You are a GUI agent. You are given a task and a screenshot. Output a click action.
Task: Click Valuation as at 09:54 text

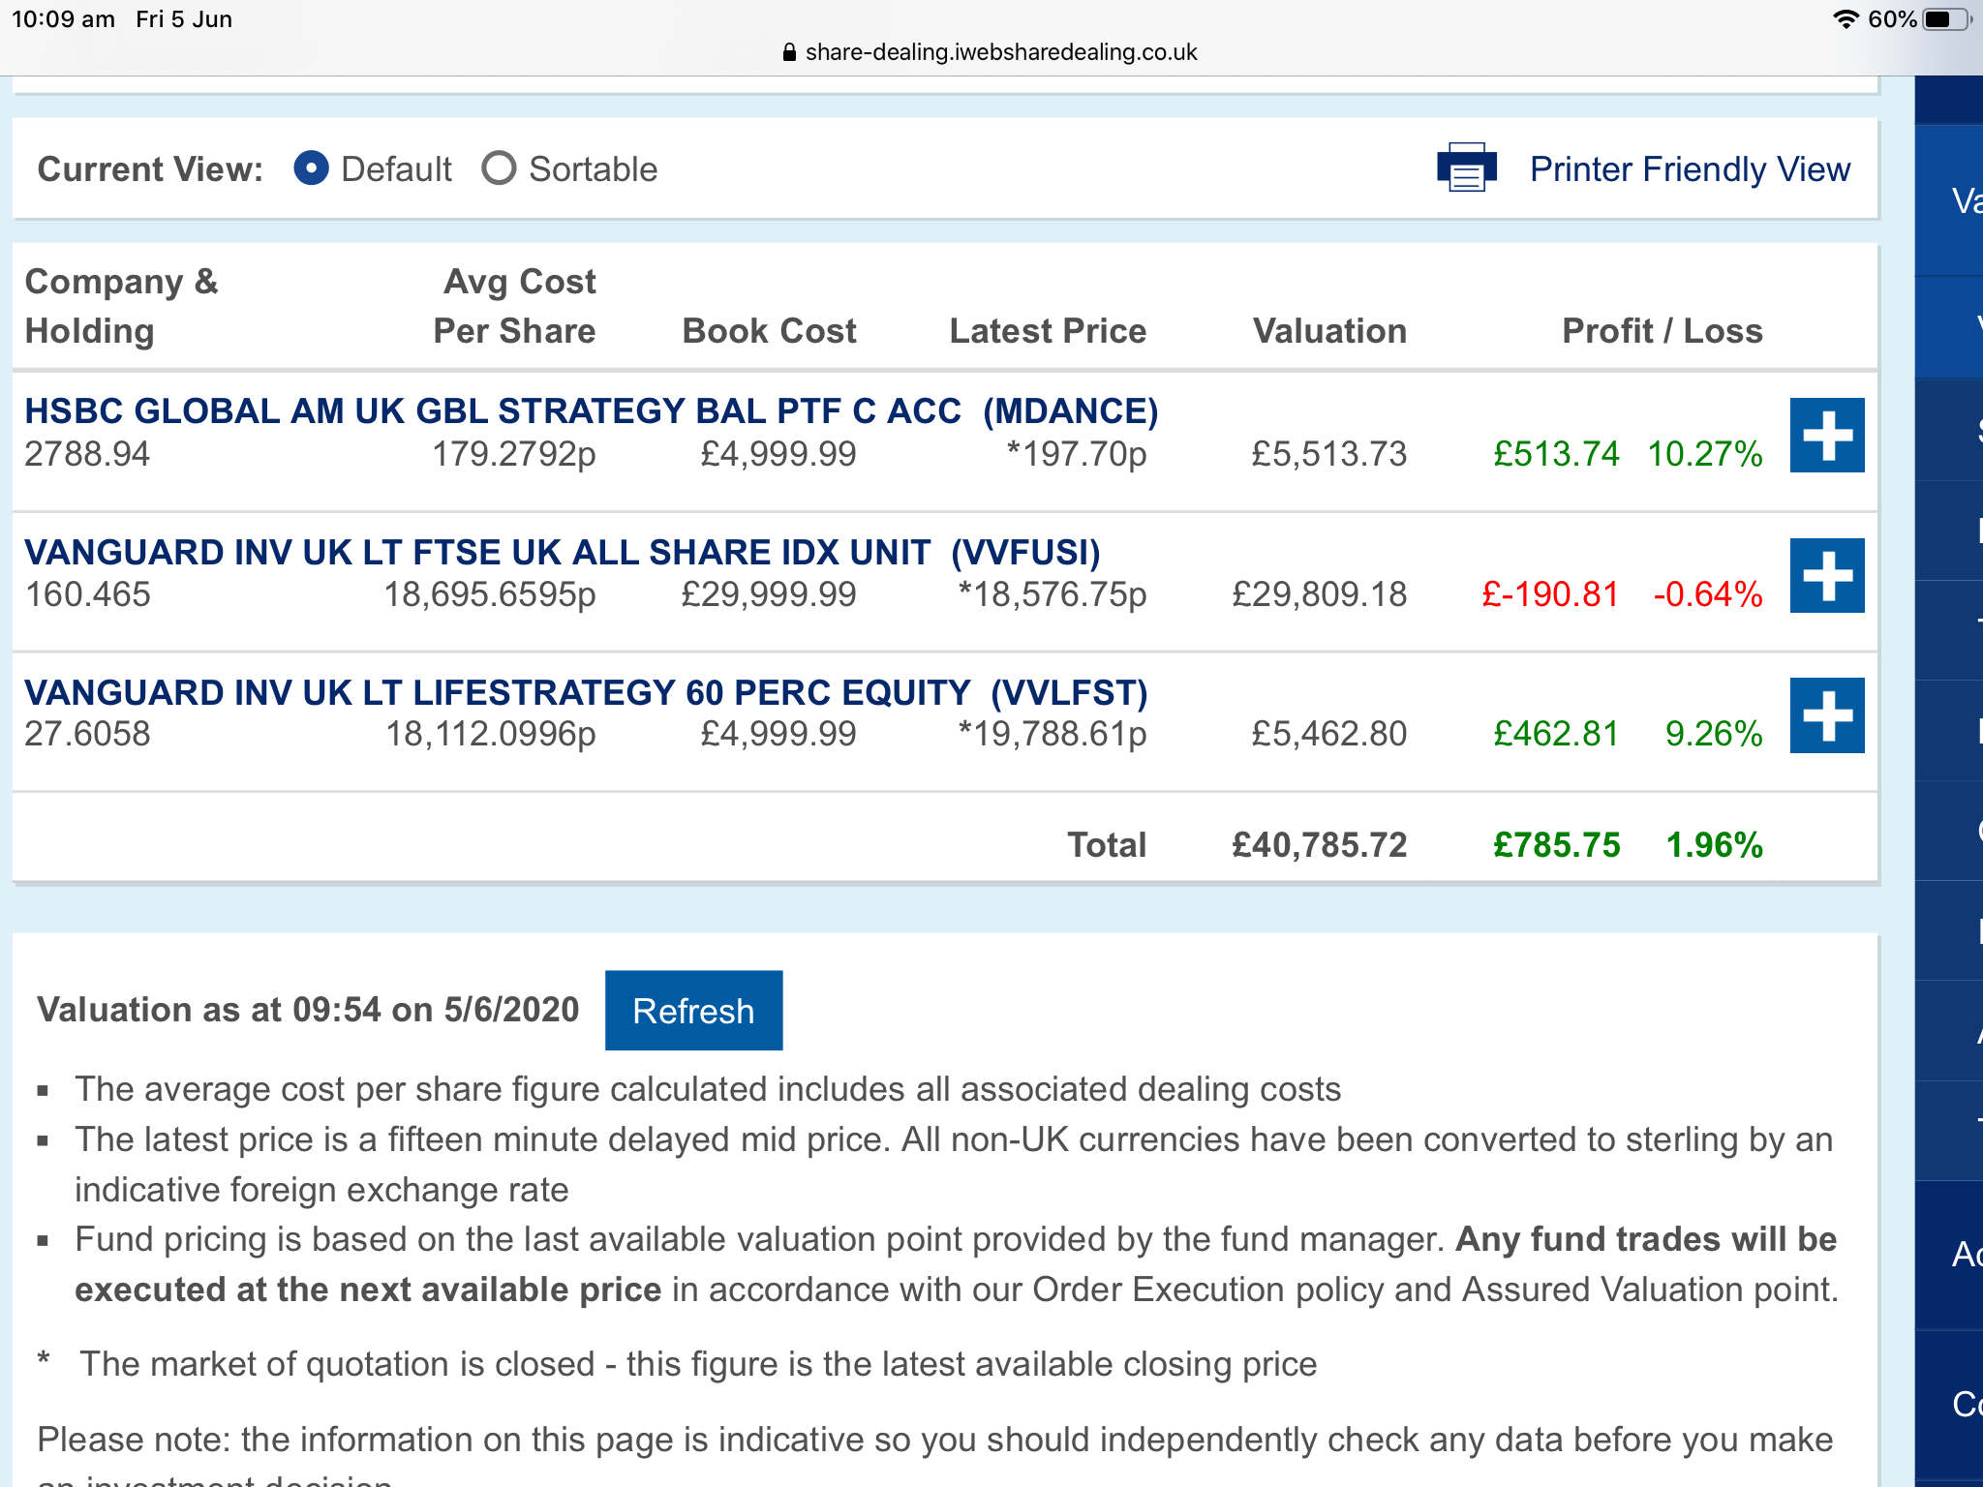pyautogui.click(x=308, y=1010)
